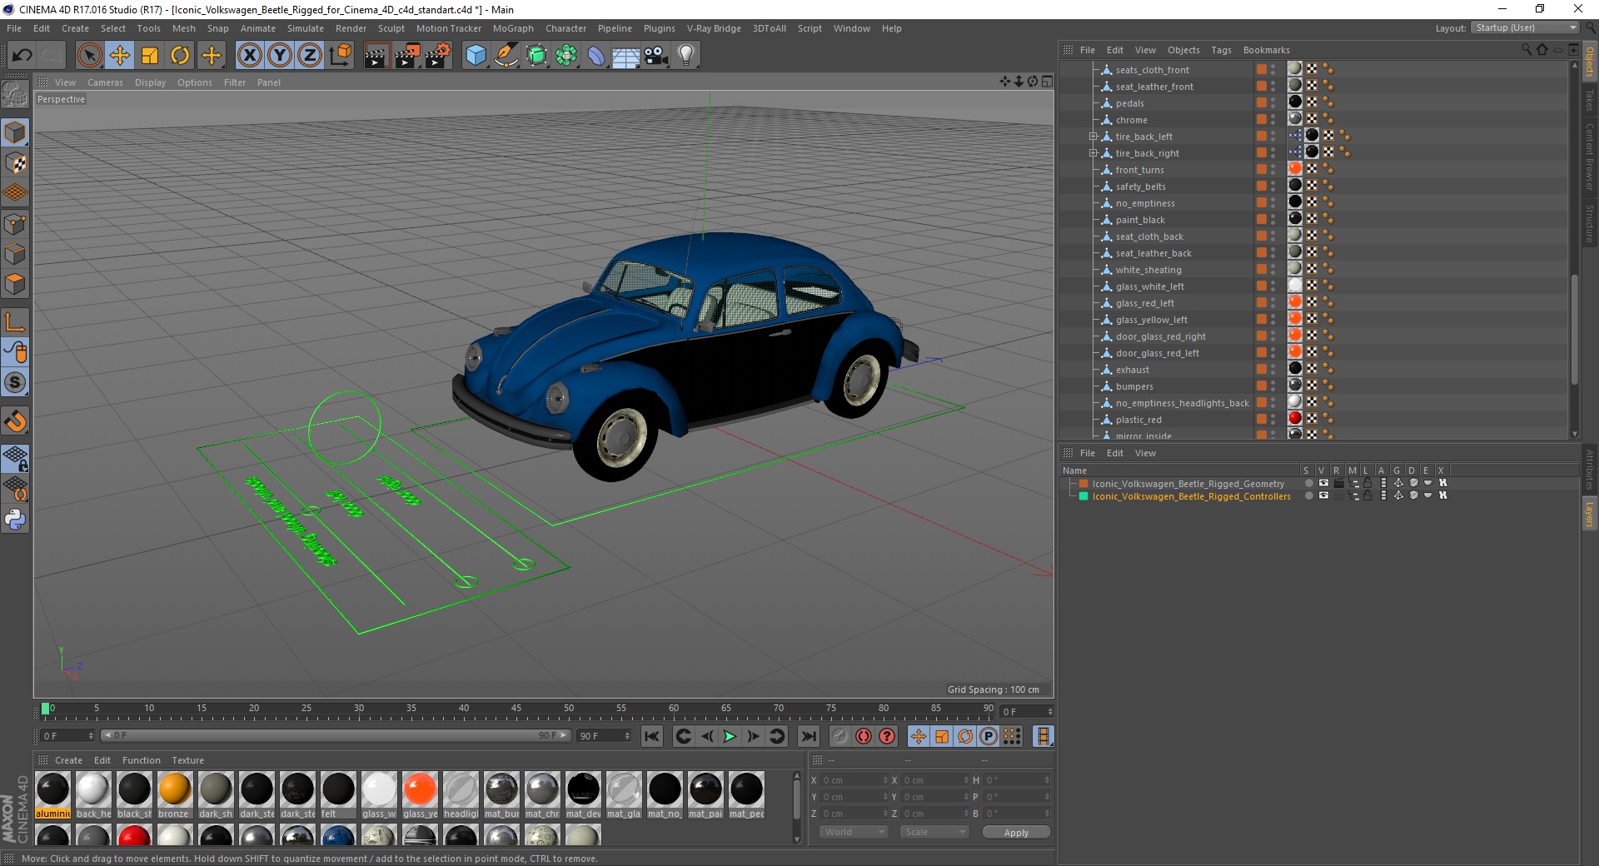Click Material Manager Function menu
Image resolution: width=1599 pixels, height=866 pixels.
point(142,760)
